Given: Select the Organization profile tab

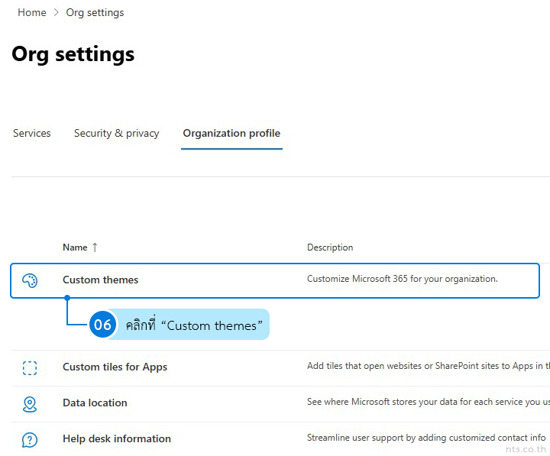Looking at the screenshot, I should [231, 134].
